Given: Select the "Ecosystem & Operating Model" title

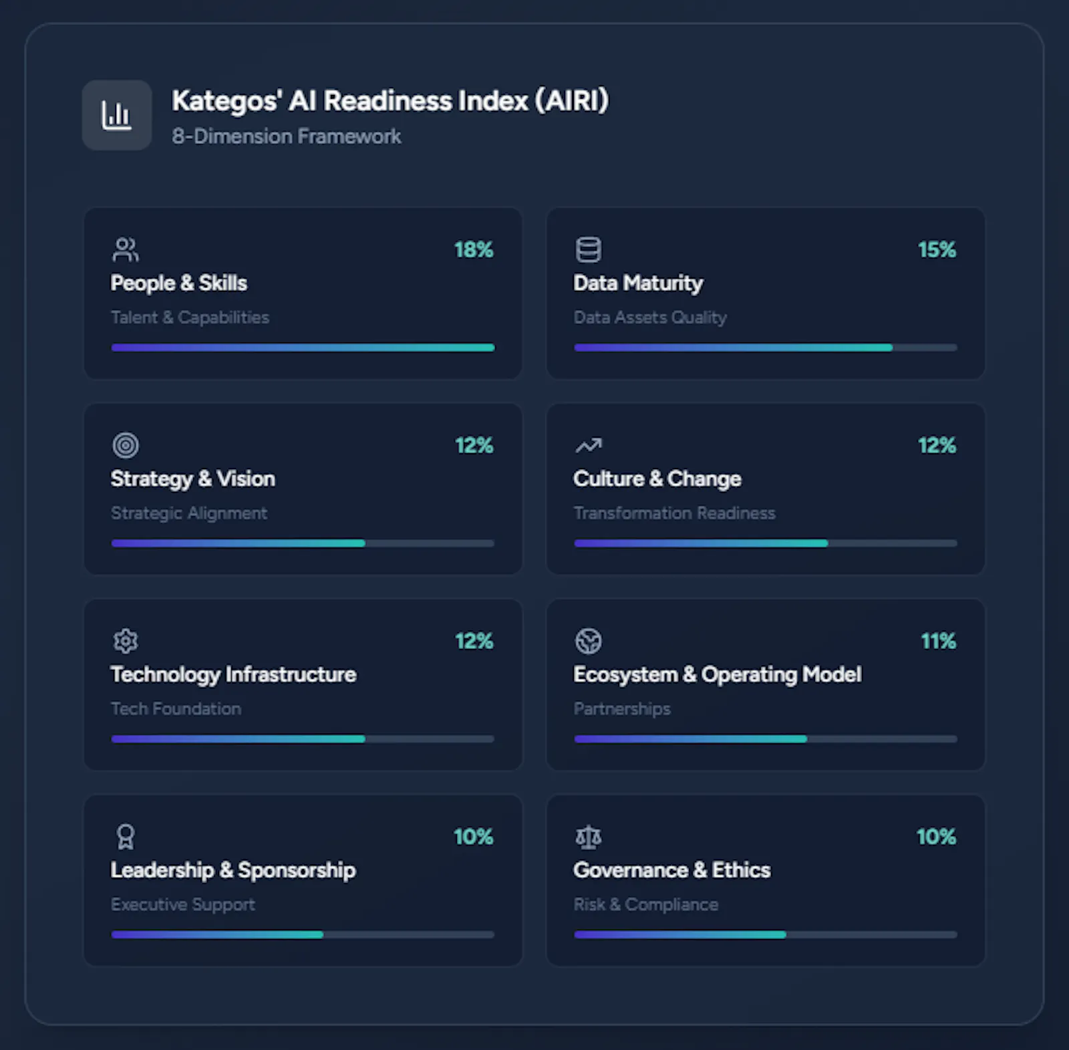Looking at the screenshot, I should (x=718, y=674).
